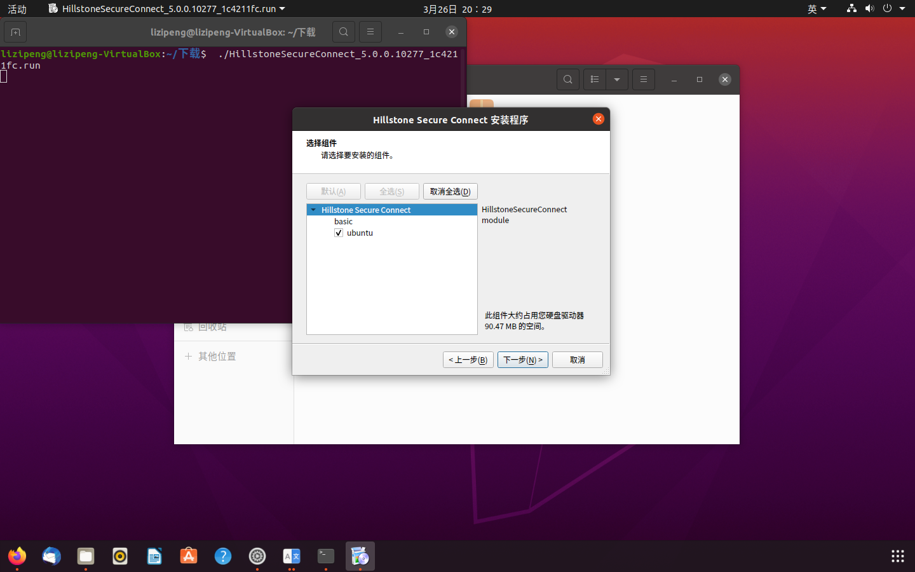
Task: Click the HillstoneSecureConnect module description
Action: click(524, 215)
